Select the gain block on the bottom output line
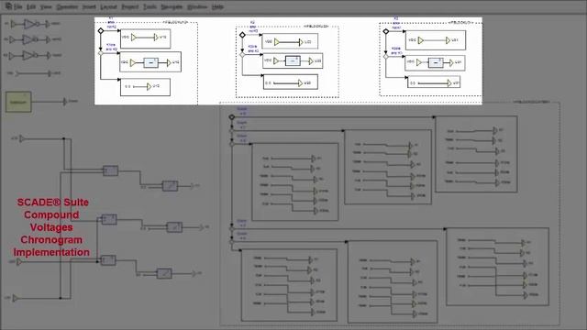 [x=164, y=273]
